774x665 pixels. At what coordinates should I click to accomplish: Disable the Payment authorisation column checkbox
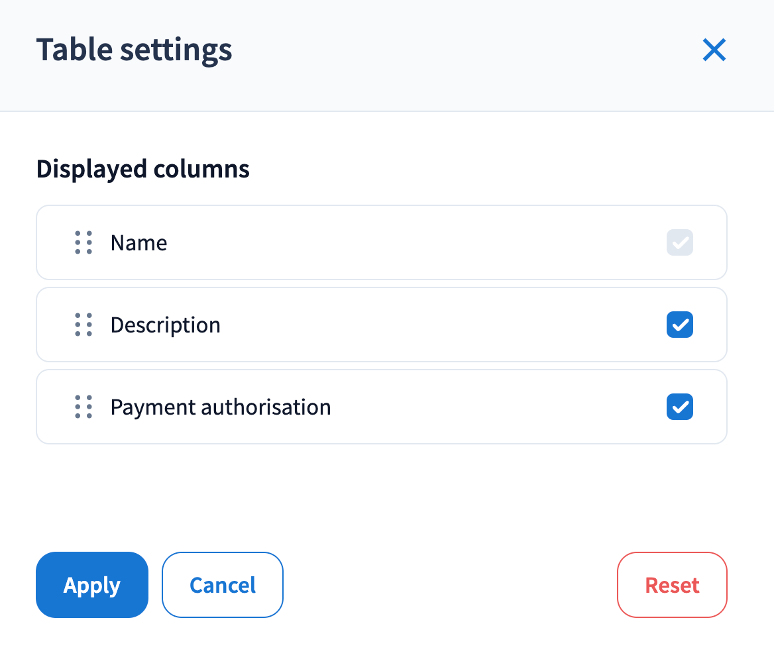[679, 407]
